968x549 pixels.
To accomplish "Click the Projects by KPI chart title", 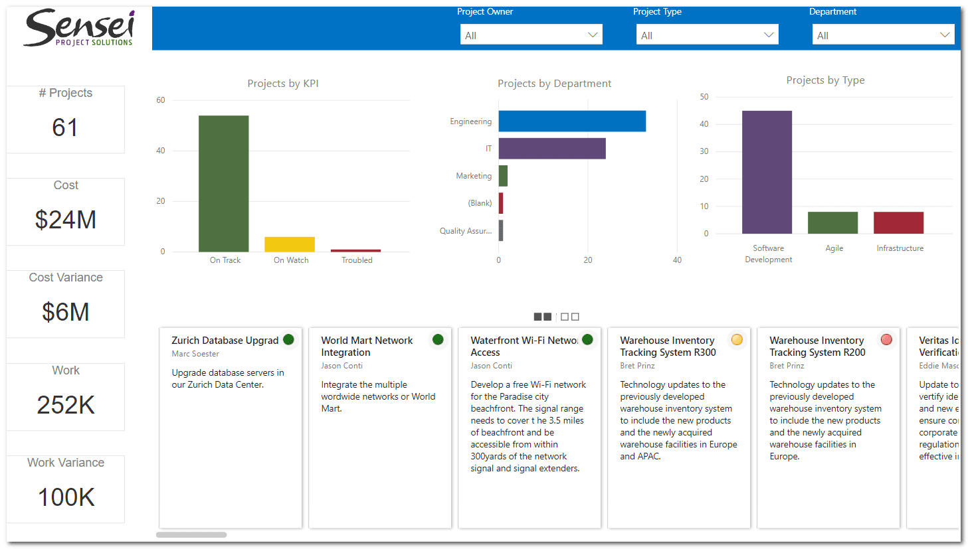I will click(x=283, y=84).
